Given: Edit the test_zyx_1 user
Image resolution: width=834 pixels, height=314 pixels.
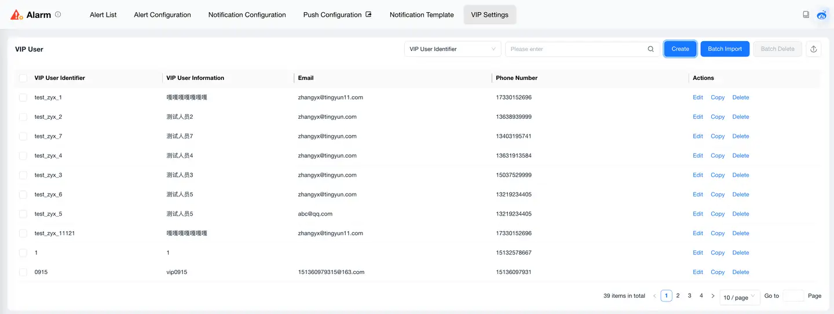Looking at the screenshot, I should coord(698,97).
